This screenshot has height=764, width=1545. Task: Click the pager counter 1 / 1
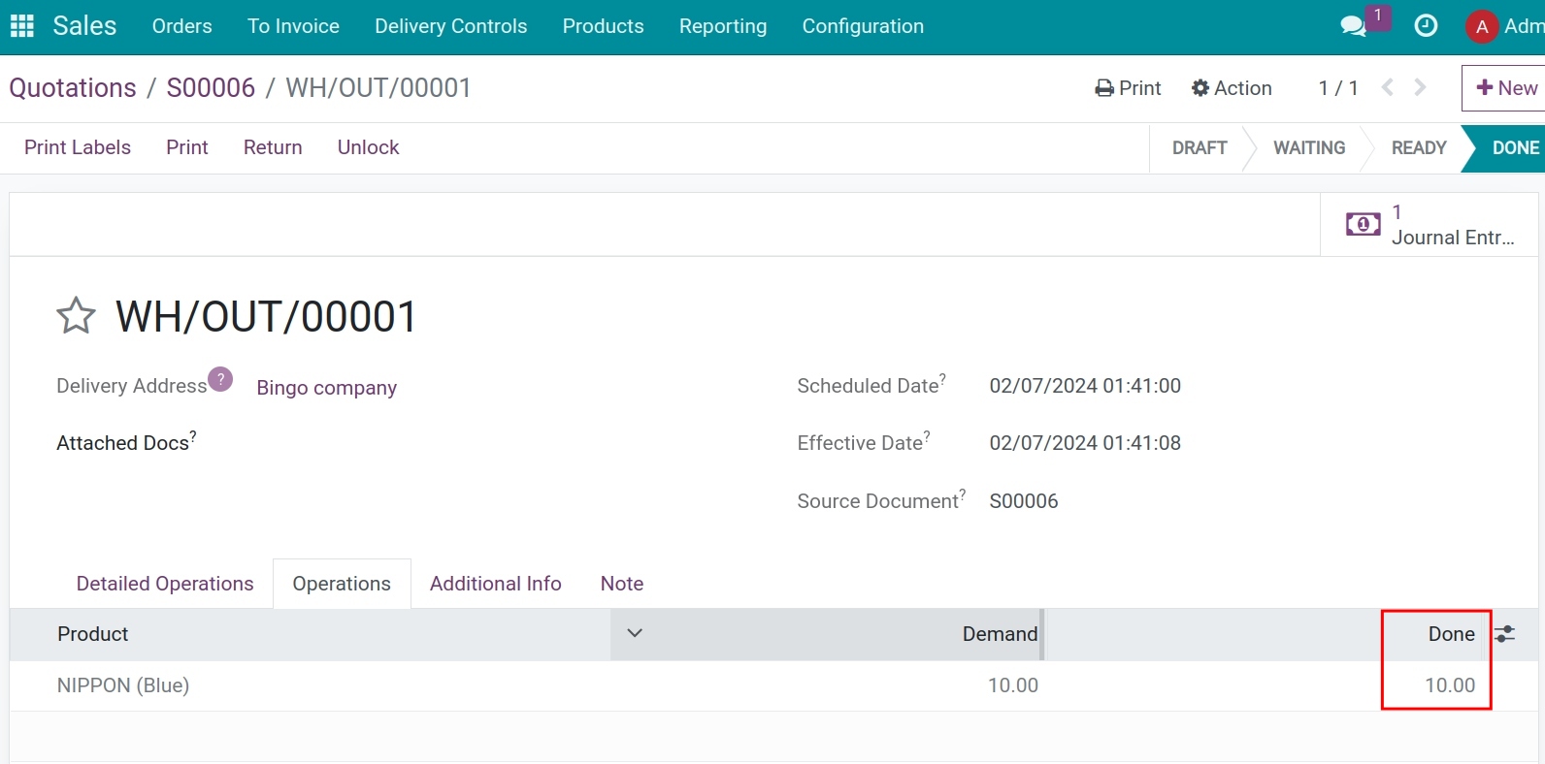click(x=1338, y=88)
